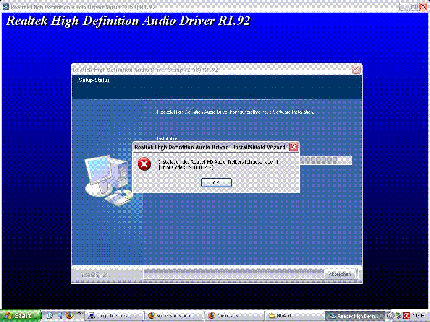
Task: Click OK in the error dialog
Action: coord(216,183)
